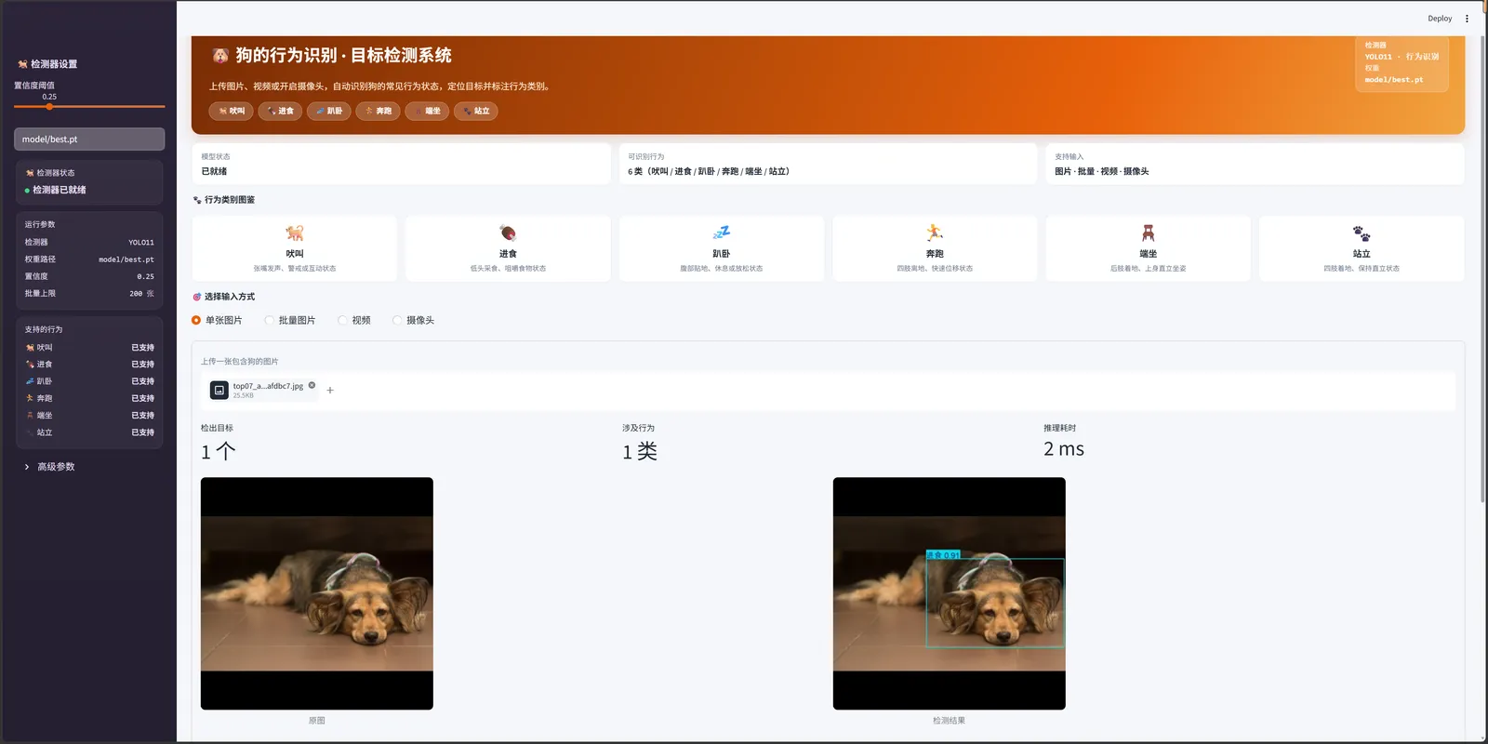Select 批量图片 input mode
The image size is (1488, 744).
(x=290, y=320)
